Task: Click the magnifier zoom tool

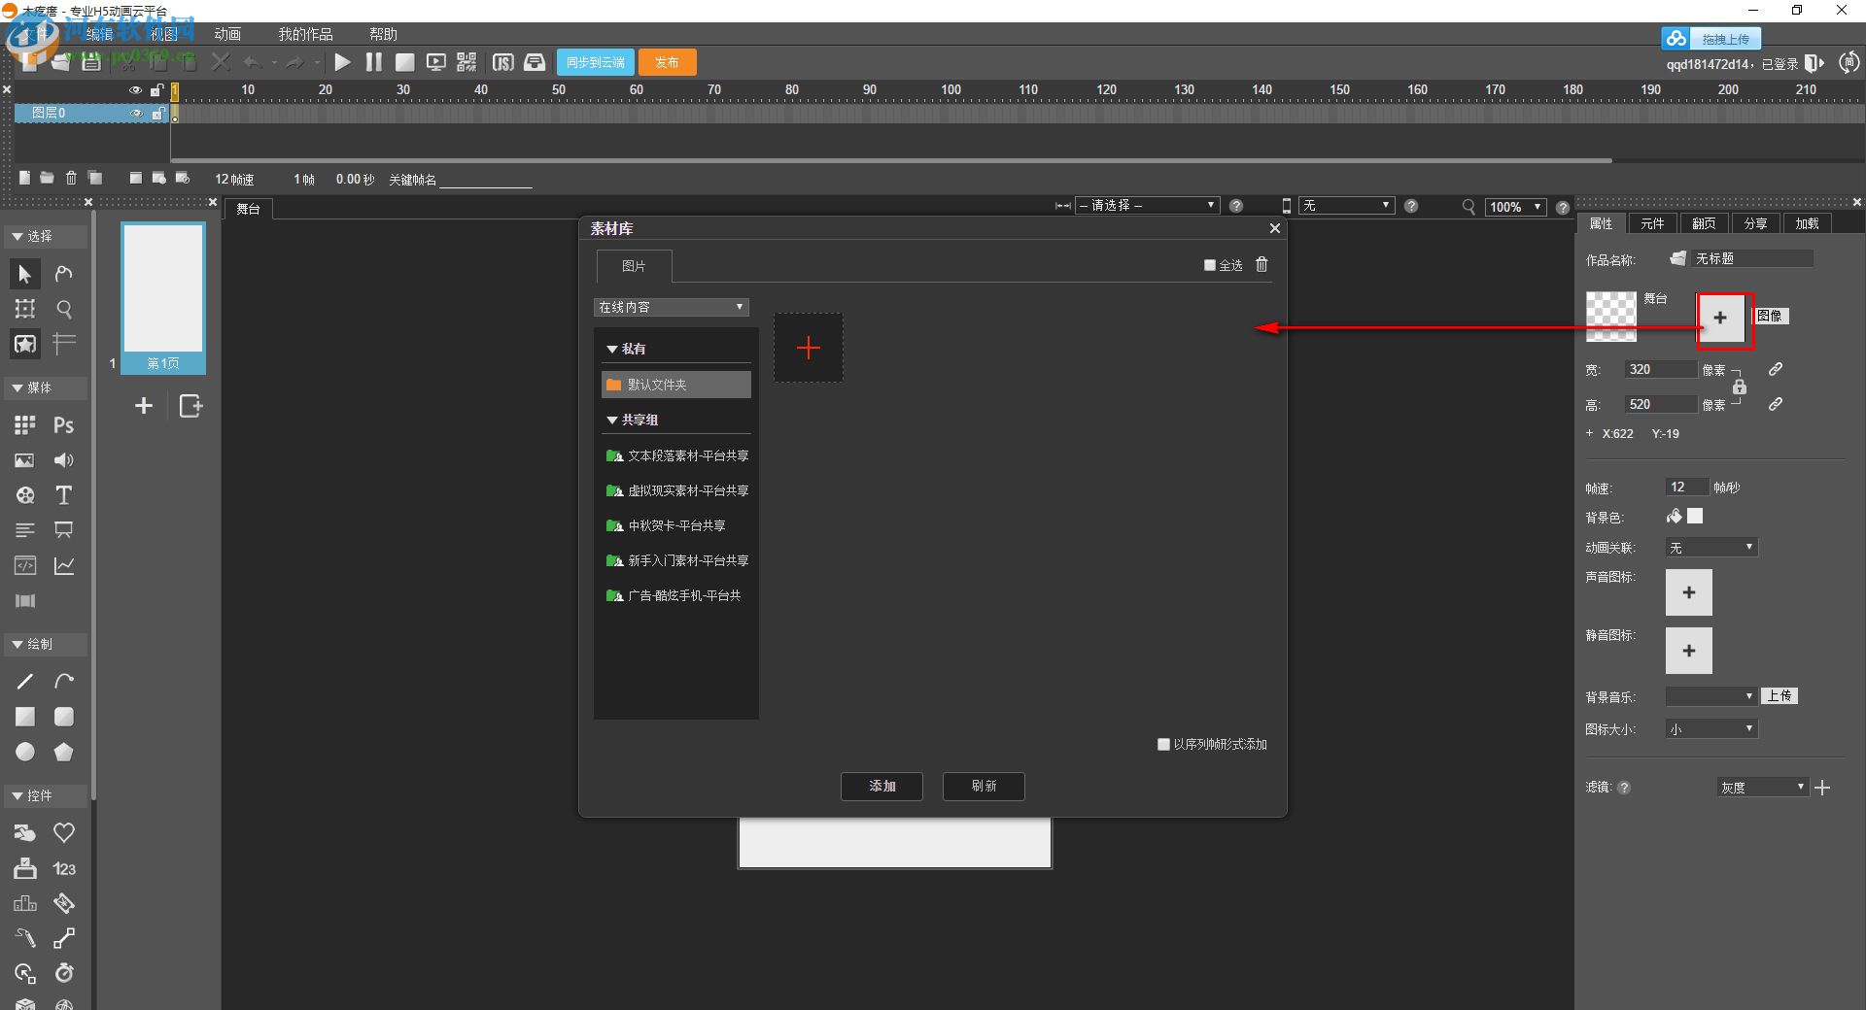Action: pyautogui.click(x=64, y=309)
